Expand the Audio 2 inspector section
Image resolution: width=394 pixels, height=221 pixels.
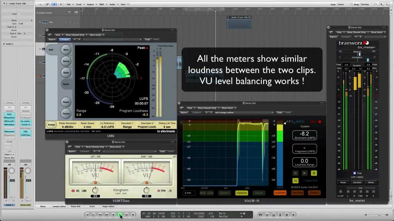coord(4,44)
